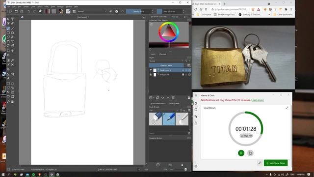The image size is (314, 177).
Task: Open Other bookmarks folder in browser
Action: point(283,14)
